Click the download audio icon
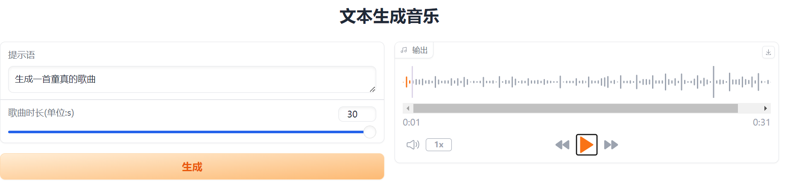Image resolution: width=796 pixels, height=192 pixels. 768,52
